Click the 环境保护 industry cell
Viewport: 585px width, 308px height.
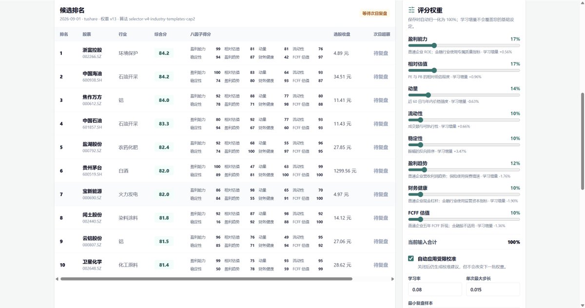coord(128,53)
